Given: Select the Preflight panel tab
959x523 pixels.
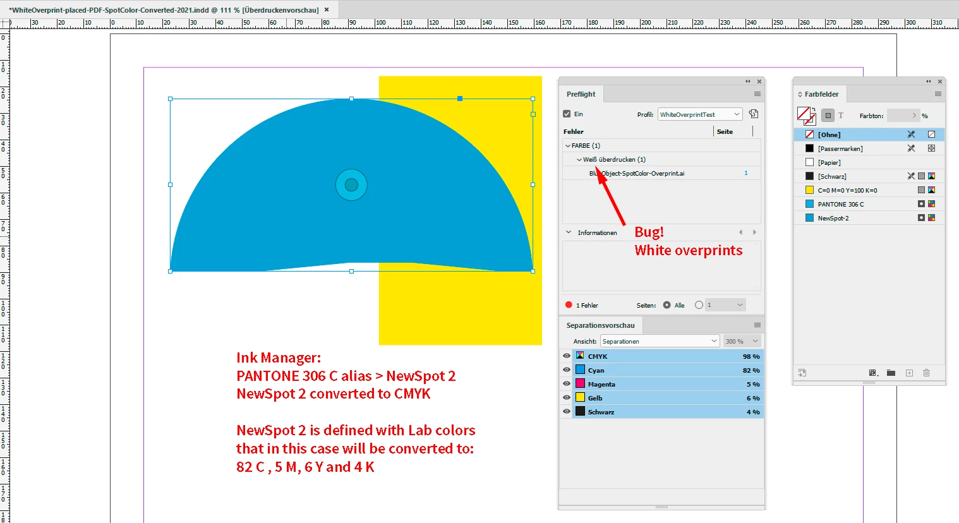Looking at the screenshot, I should tap(581, 94).
